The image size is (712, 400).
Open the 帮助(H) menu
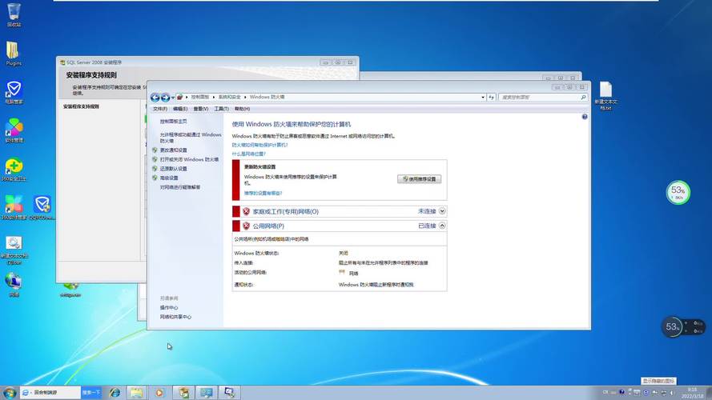(x=242, y=109)
